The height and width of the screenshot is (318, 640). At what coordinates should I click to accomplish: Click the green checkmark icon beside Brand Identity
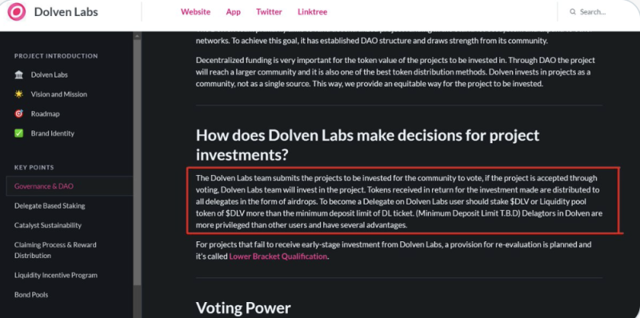tap(18, 133)
